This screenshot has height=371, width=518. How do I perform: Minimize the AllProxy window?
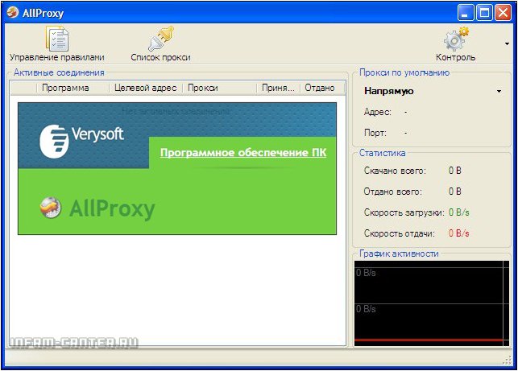[466, 13]
